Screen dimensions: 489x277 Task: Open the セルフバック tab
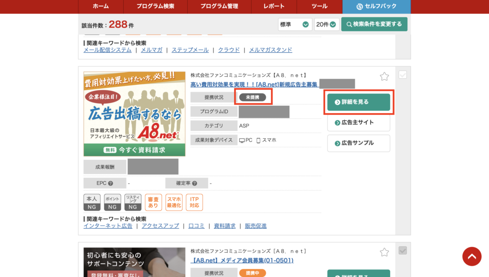tap(376, 6)
